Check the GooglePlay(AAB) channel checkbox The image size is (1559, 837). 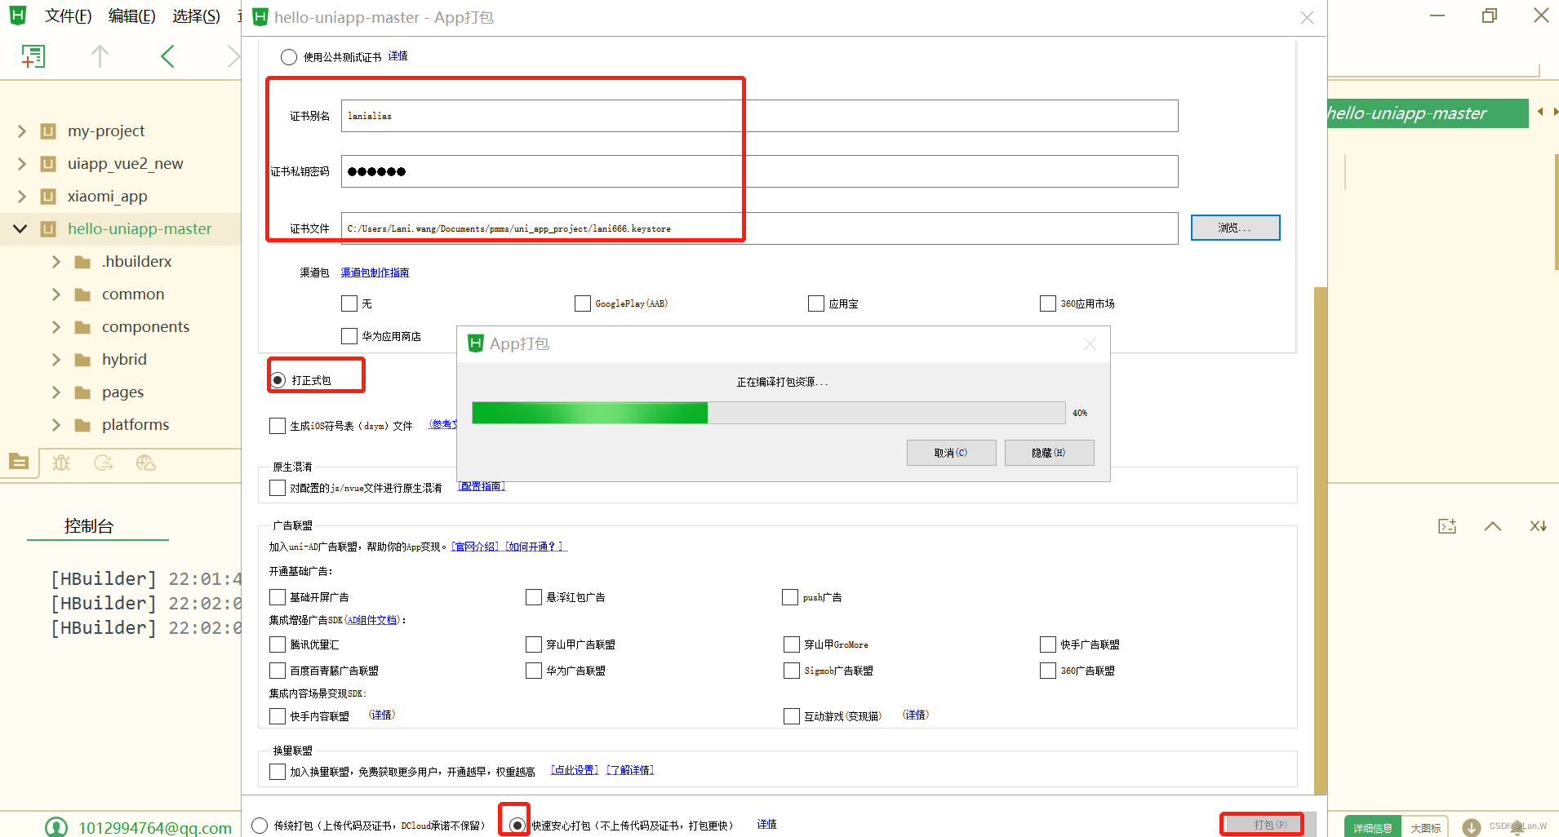(x=583, y=303)
